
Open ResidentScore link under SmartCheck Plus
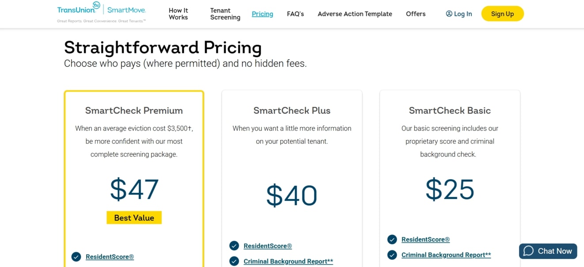click(x=268, y=246)
